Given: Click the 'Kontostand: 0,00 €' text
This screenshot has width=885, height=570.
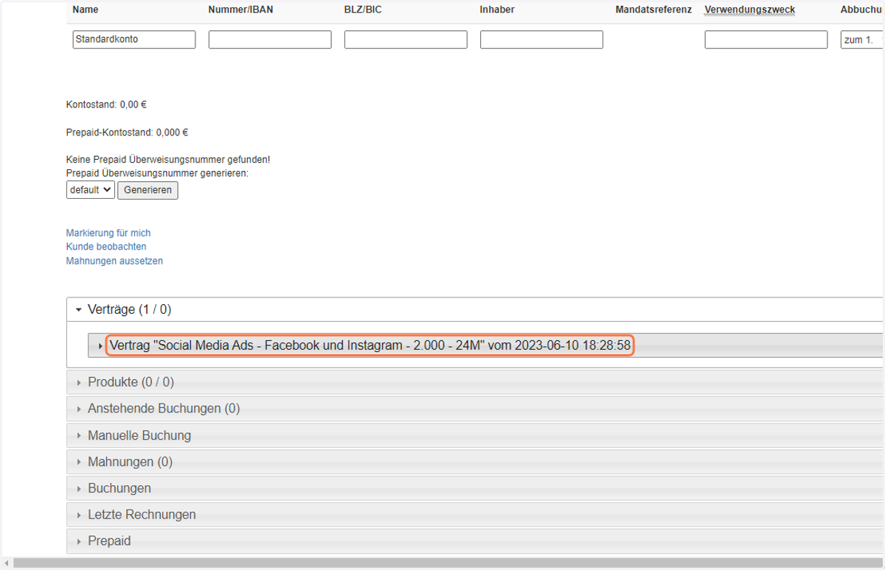Looking at the screenshot, I should pos(106,105).
